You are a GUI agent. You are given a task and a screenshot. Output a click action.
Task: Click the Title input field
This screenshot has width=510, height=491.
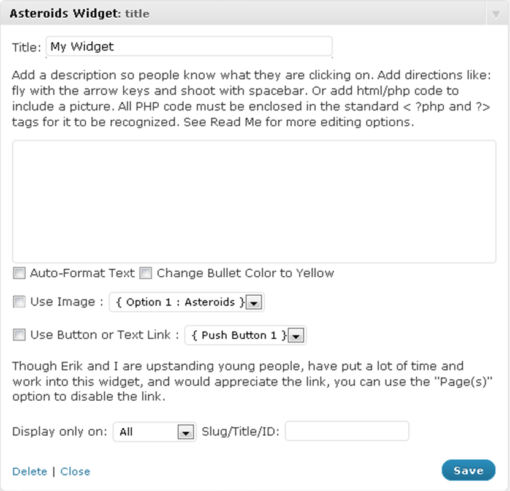[189, 47]
